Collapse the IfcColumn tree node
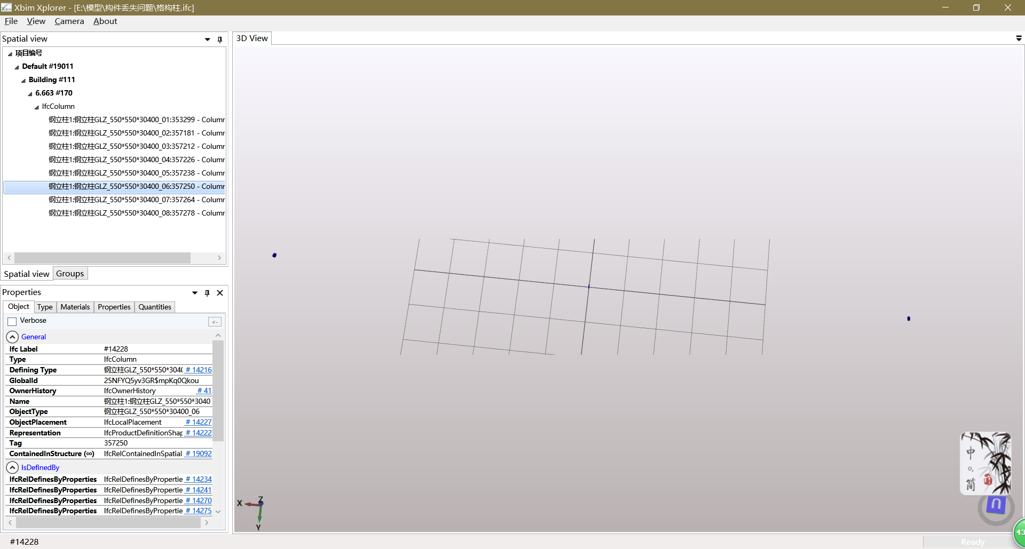This screenshot has width=1025, height=549. (x=37, y=106)
